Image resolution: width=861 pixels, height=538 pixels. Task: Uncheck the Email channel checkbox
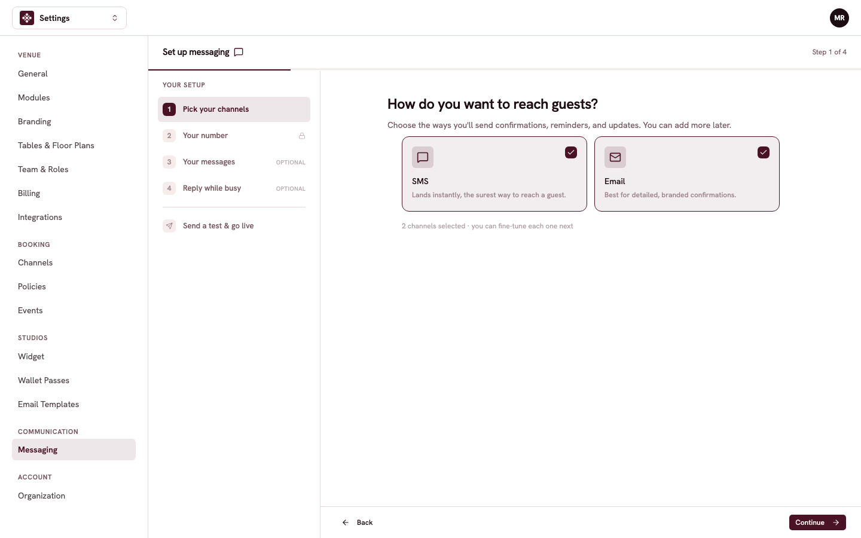click(x=764, y=152)
